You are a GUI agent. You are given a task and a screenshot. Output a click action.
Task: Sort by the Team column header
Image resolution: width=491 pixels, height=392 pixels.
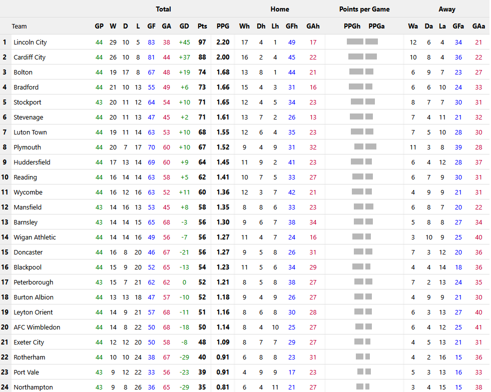pos(20,26)
